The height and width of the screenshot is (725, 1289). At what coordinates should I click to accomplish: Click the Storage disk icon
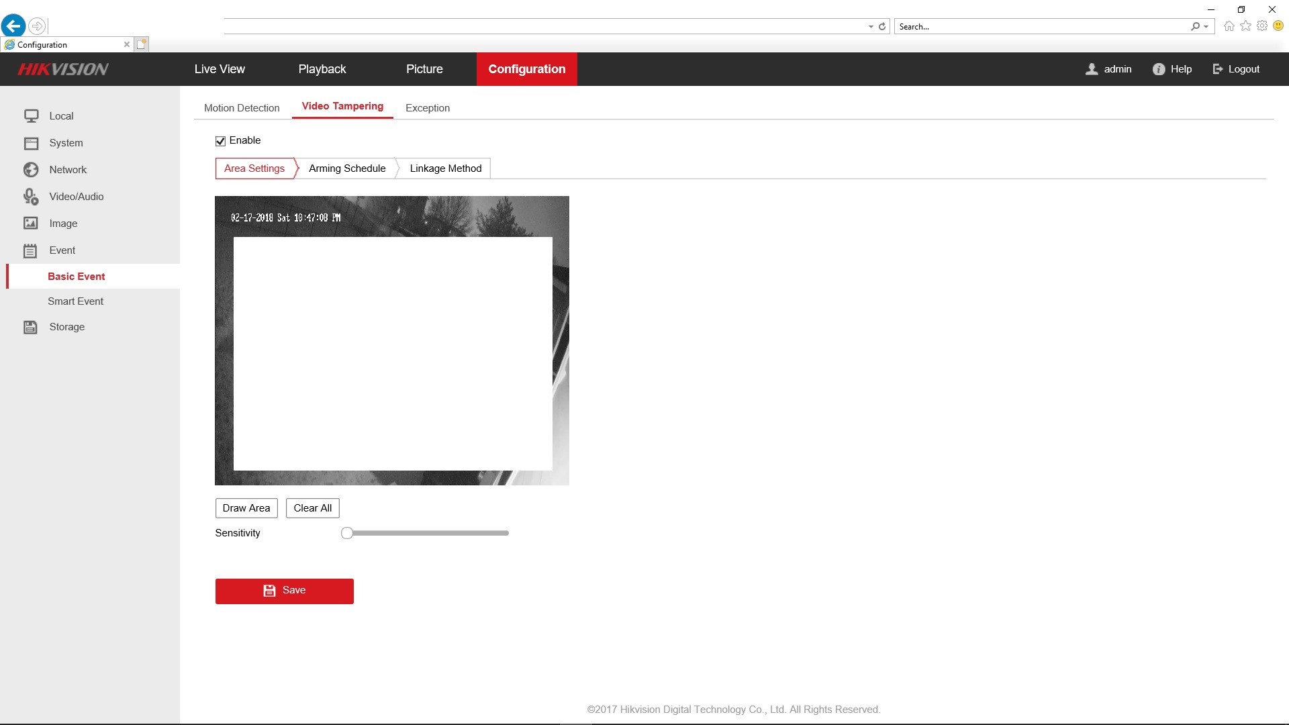[x=31, y=327]
